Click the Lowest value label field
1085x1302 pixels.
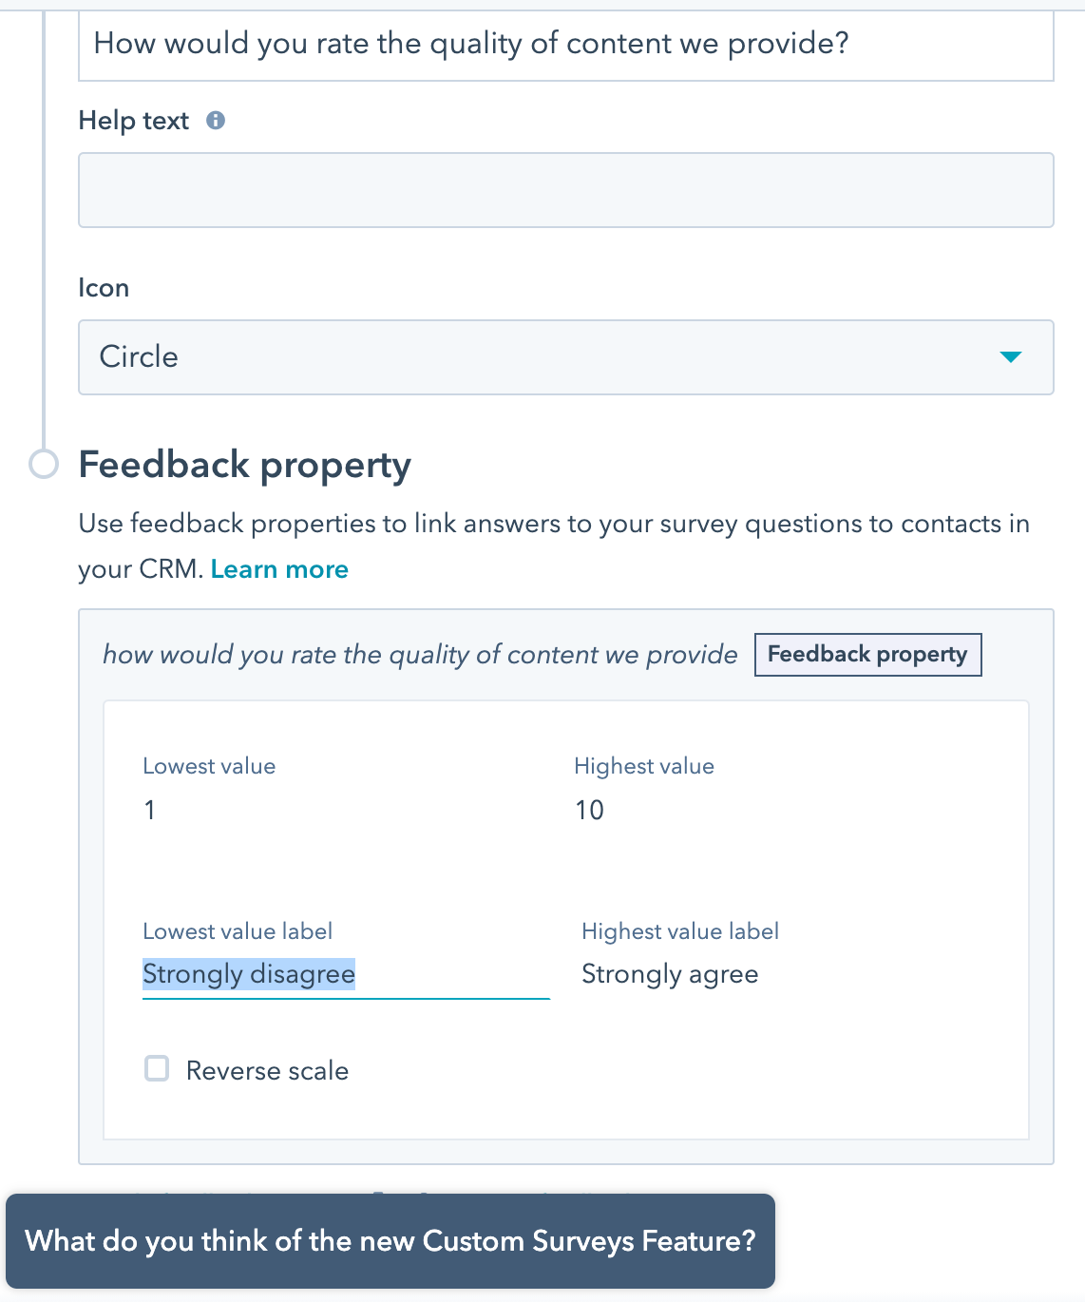345,974
